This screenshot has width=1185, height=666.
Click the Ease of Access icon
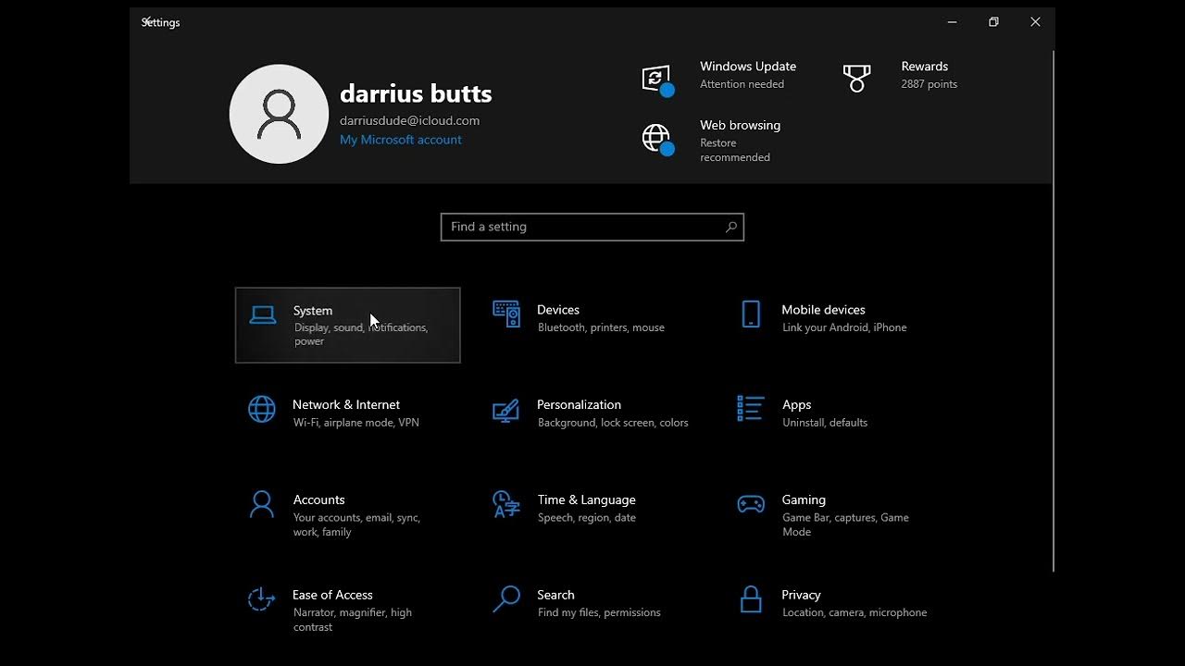coord(262,599)
